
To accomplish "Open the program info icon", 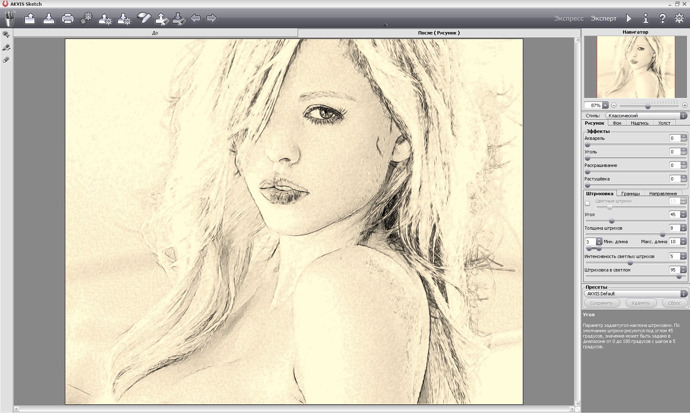I will tap(646, 18).
